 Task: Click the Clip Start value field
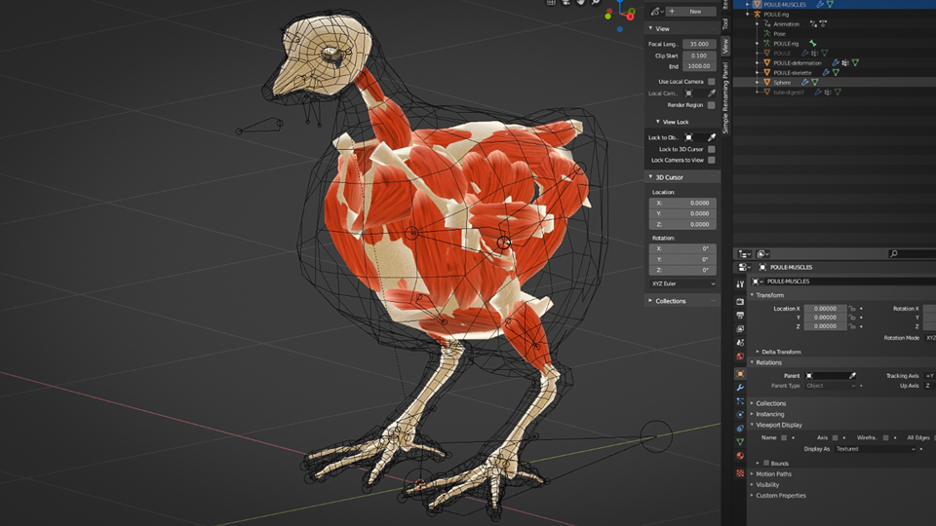tap(699, 56)
